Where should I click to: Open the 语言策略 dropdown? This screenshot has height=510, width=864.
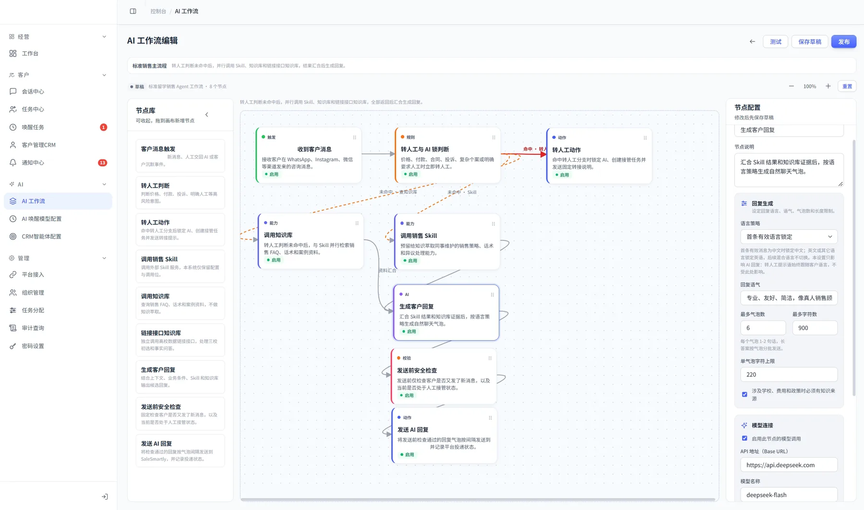(x=789, y=237)
